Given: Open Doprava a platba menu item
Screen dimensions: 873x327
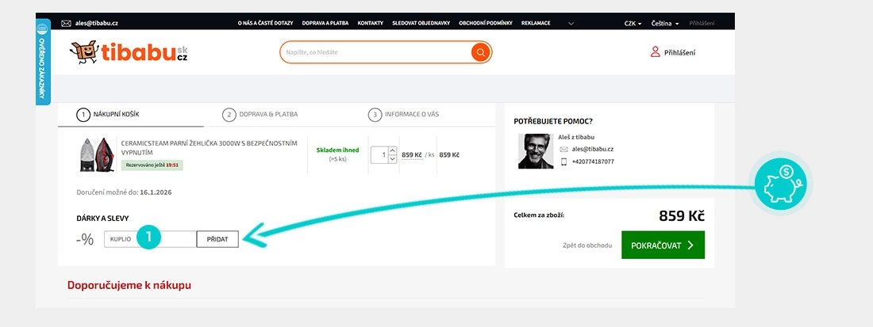Looking at the screenshot, I should 325,23.
